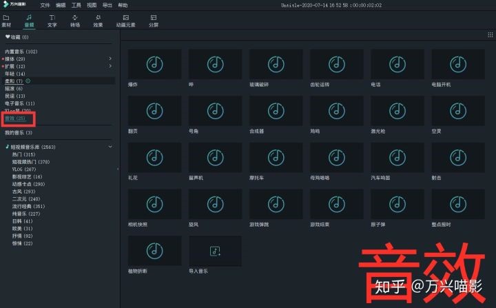Select the 合成器 synthesizer sound

(276, 111)
